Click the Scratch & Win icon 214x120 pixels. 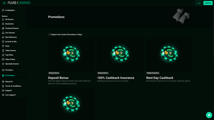[3, 42]
